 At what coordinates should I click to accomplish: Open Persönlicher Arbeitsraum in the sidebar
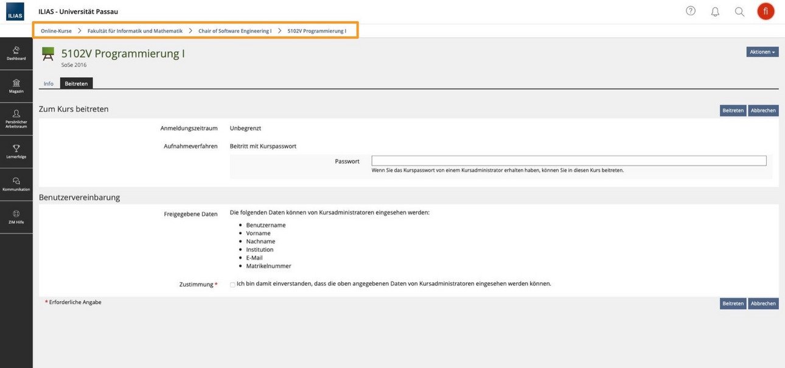[x=16, y=119]
